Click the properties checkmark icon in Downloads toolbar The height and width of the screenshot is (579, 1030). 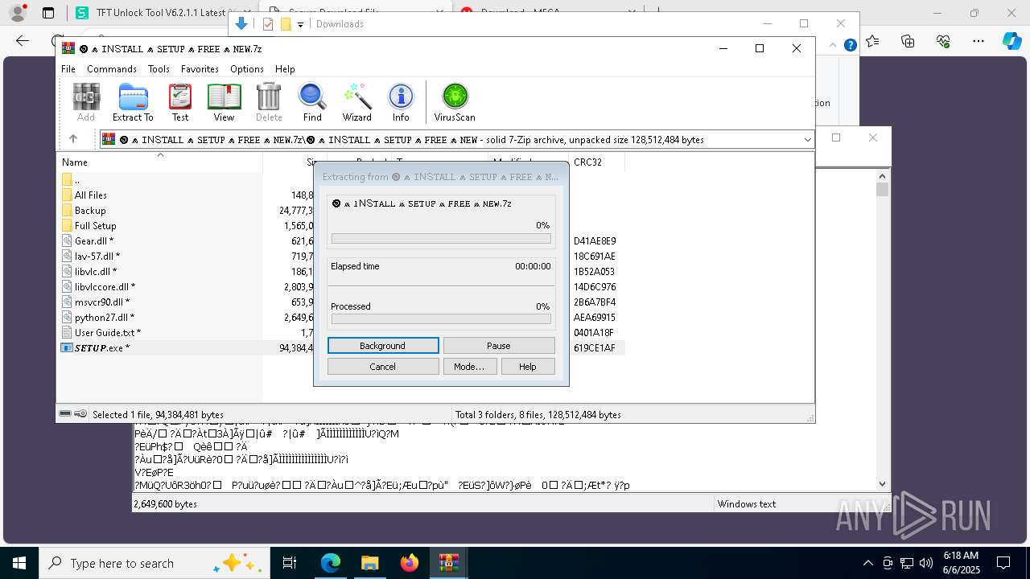268,24
